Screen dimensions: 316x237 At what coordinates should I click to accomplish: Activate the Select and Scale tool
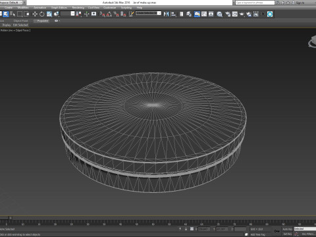coord(49,14)
